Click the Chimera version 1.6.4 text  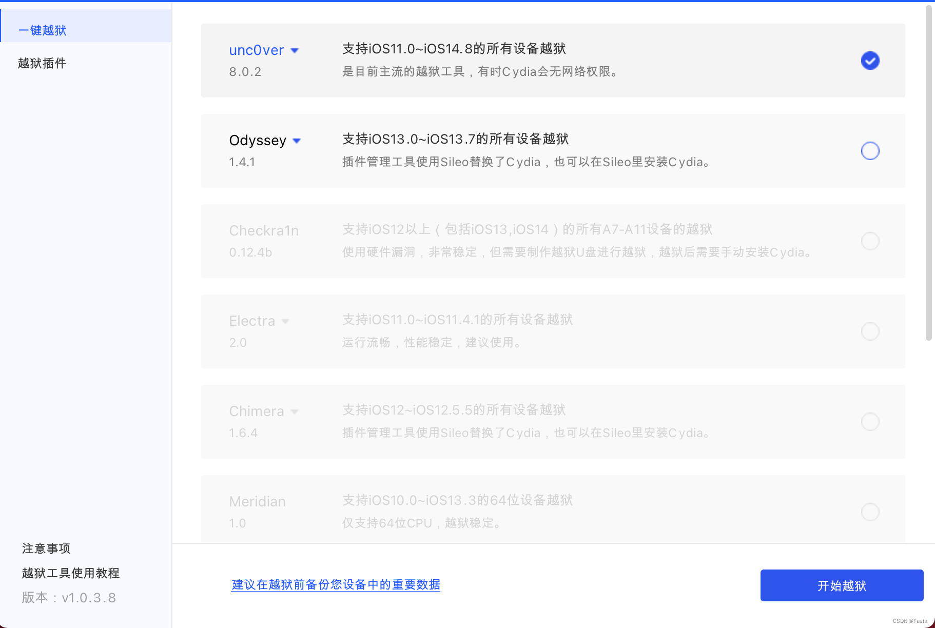pos(243,433)
